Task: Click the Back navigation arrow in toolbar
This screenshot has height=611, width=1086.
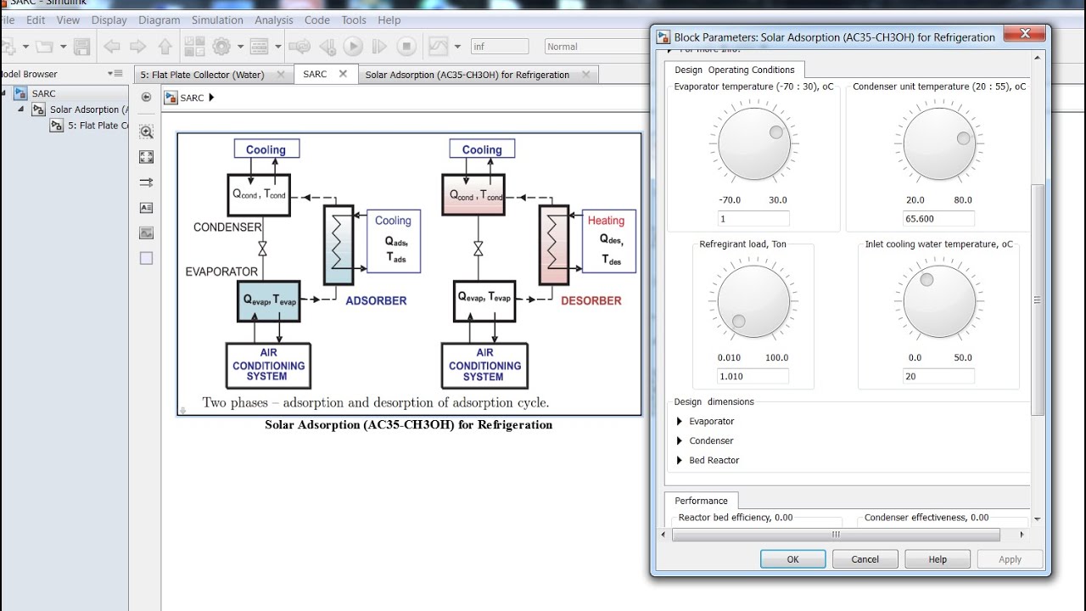Action: click(x=112, y=47)
